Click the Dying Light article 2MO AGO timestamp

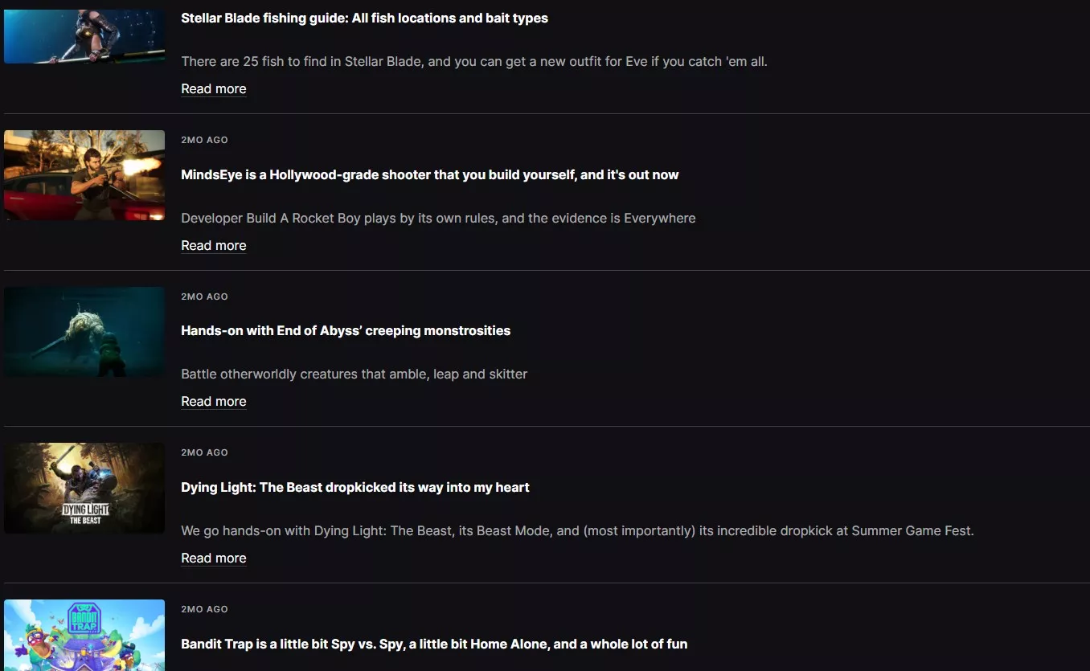pos(204,452)
